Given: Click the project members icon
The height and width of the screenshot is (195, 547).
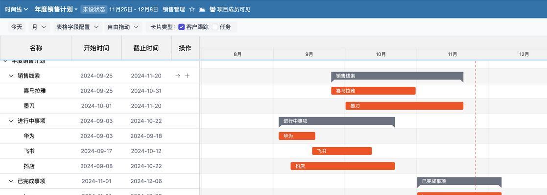Looking at the screenshot, I should point(213,9).
